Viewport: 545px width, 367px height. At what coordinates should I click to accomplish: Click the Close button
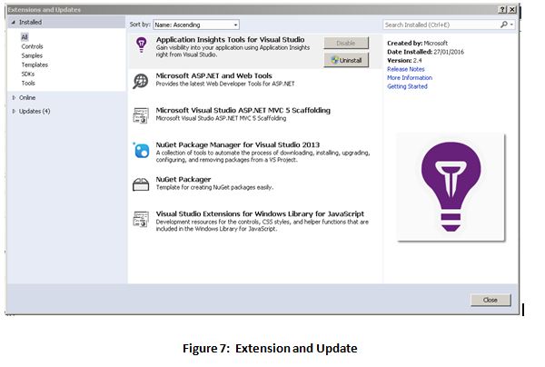[x=490, y=300]
